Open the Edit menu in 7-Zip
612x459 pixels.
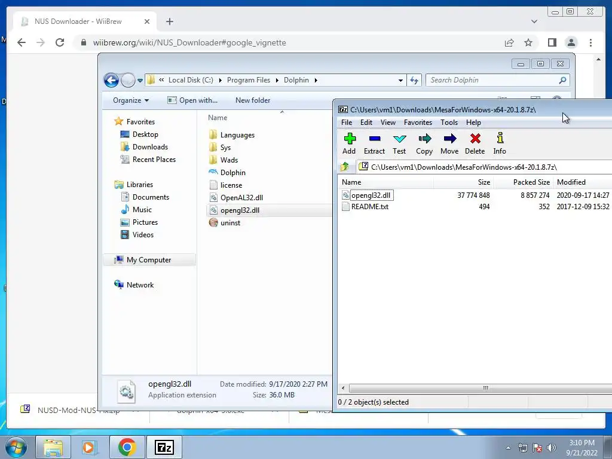pos(366,123)
